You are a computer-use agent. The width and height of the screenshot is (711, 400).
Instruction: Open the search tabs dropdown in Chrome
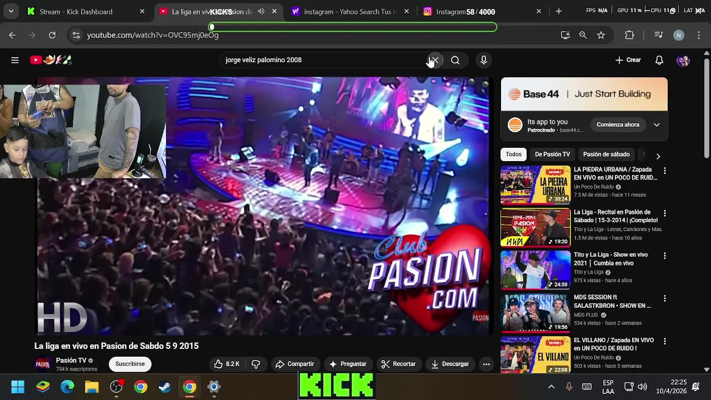point(11,11)
